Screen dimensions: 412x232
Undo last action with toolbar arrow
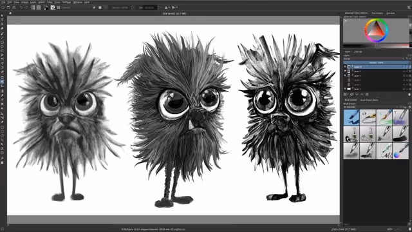click(21, 8)
